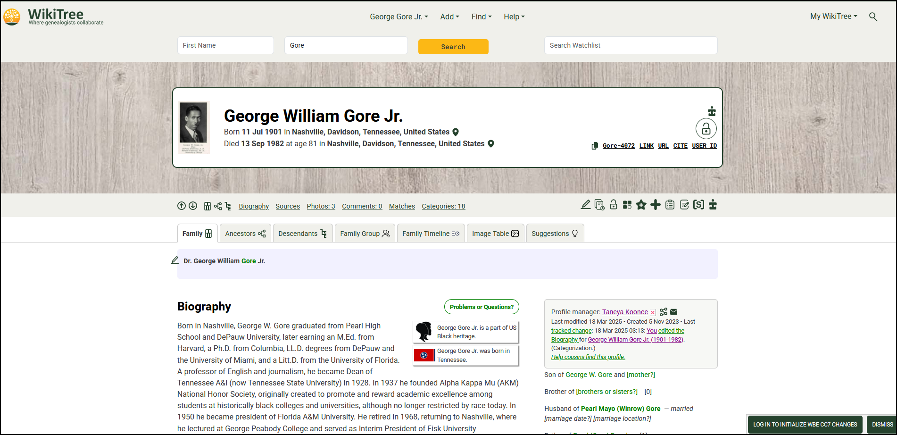Open Help cousins find this profile link

588,357
